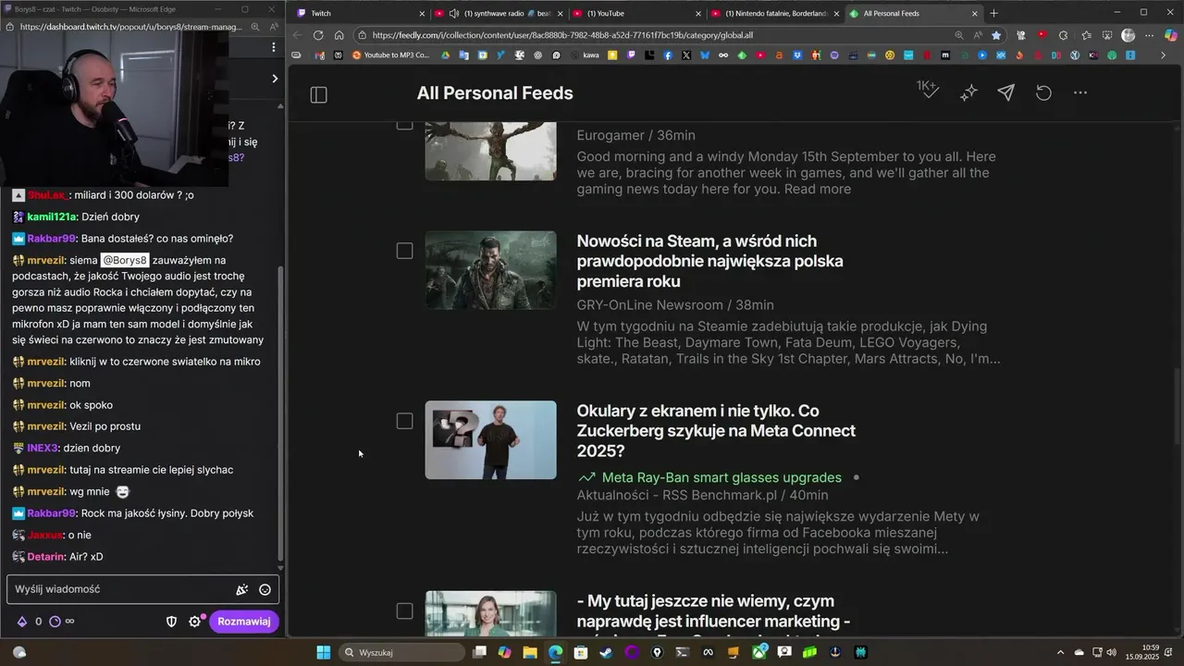
Task: Go to the browser home page icon
Action: pos(339,35)
